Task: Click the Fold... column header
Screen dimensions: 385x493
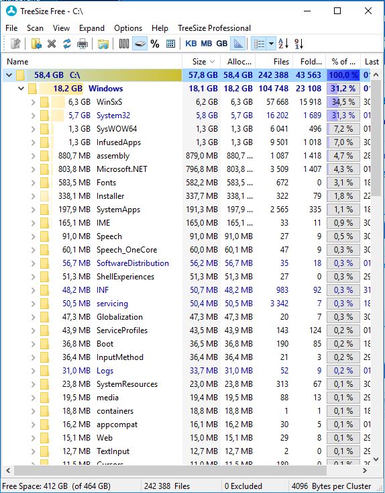Action: pyautogui.click(x=309, y=62)
